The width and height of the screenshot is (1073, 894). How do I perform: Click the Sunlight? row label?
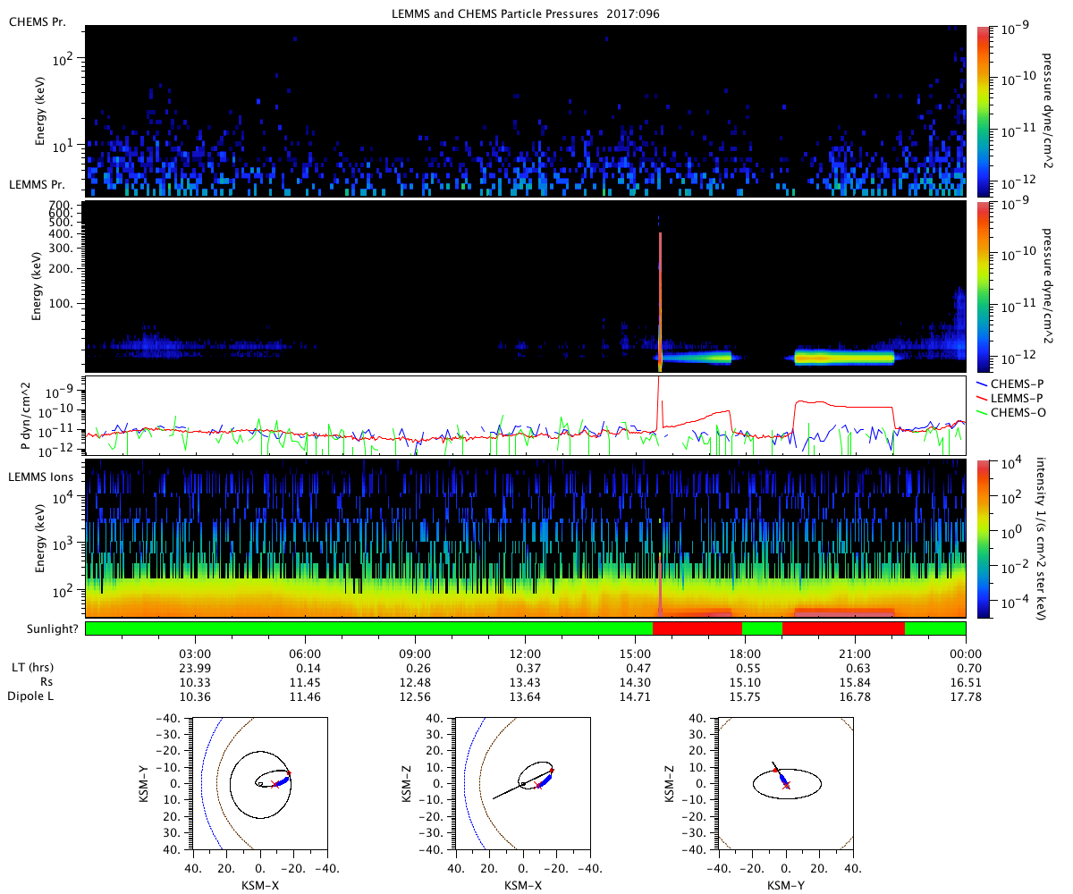(44, 628)
